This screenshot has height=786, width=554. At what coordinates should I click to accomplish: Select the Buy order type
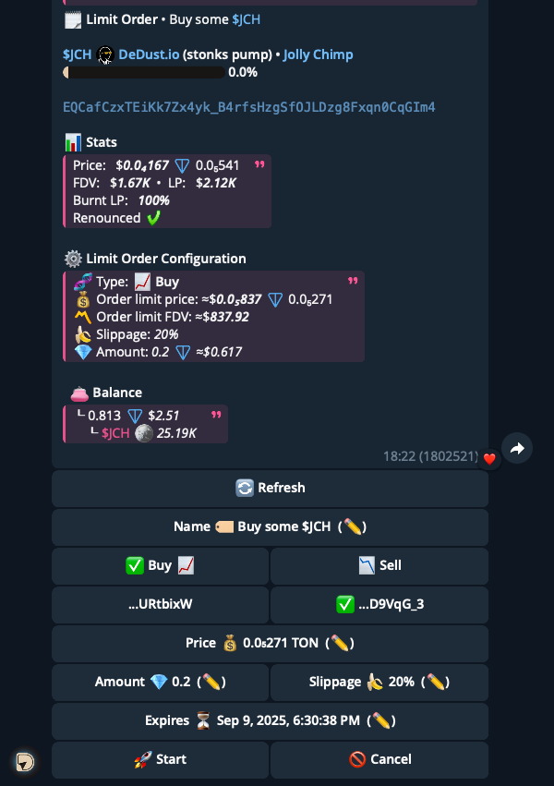161,566
